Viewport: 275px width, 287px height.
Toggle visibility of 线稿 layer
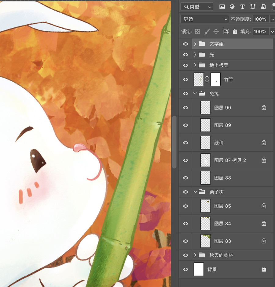click(185, 142)
